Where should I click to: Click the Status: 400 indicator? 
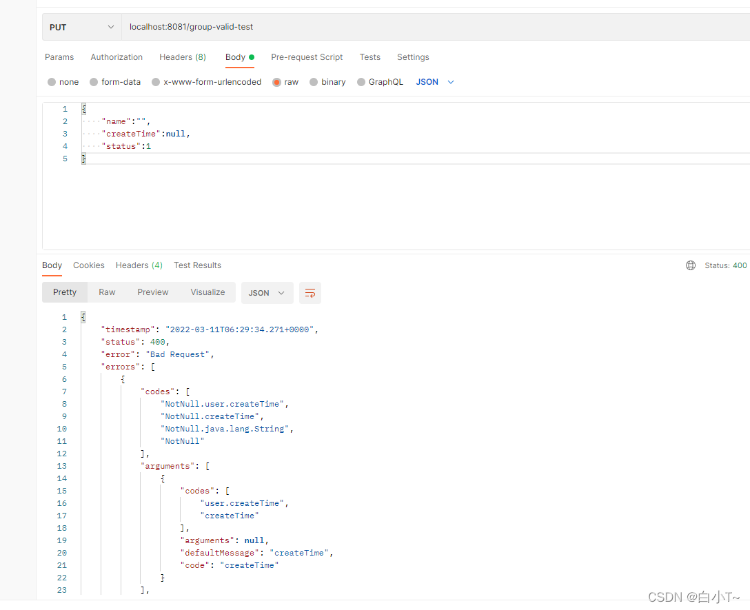click(x=725, y=265)
